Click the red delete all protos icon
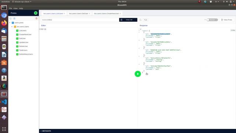The width and height of the screenshot is (236, 133). click(37, 18)
